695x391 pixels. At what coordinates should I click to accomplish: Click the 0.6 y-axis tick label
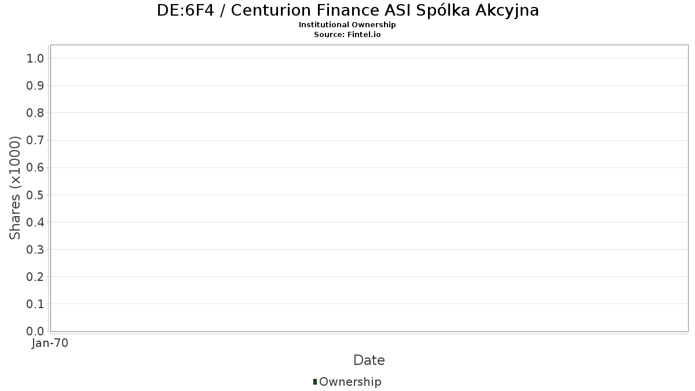35,167
